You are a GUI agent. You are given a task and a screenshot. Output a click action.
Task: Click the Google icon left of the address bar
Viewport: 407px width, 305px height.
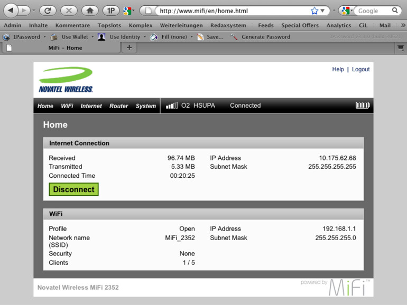127,11
